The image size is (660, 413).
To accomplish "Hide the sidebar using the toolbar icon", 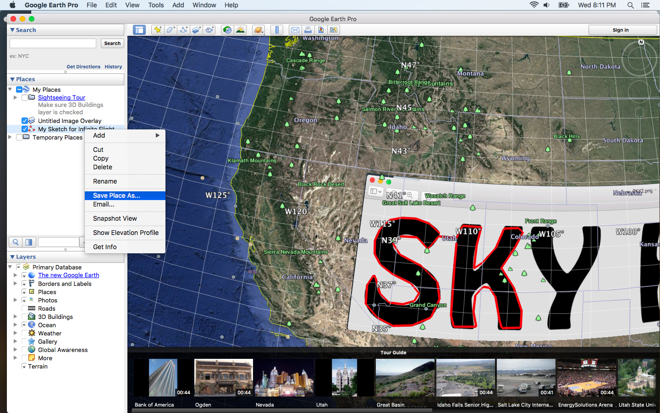I will 139,30.
